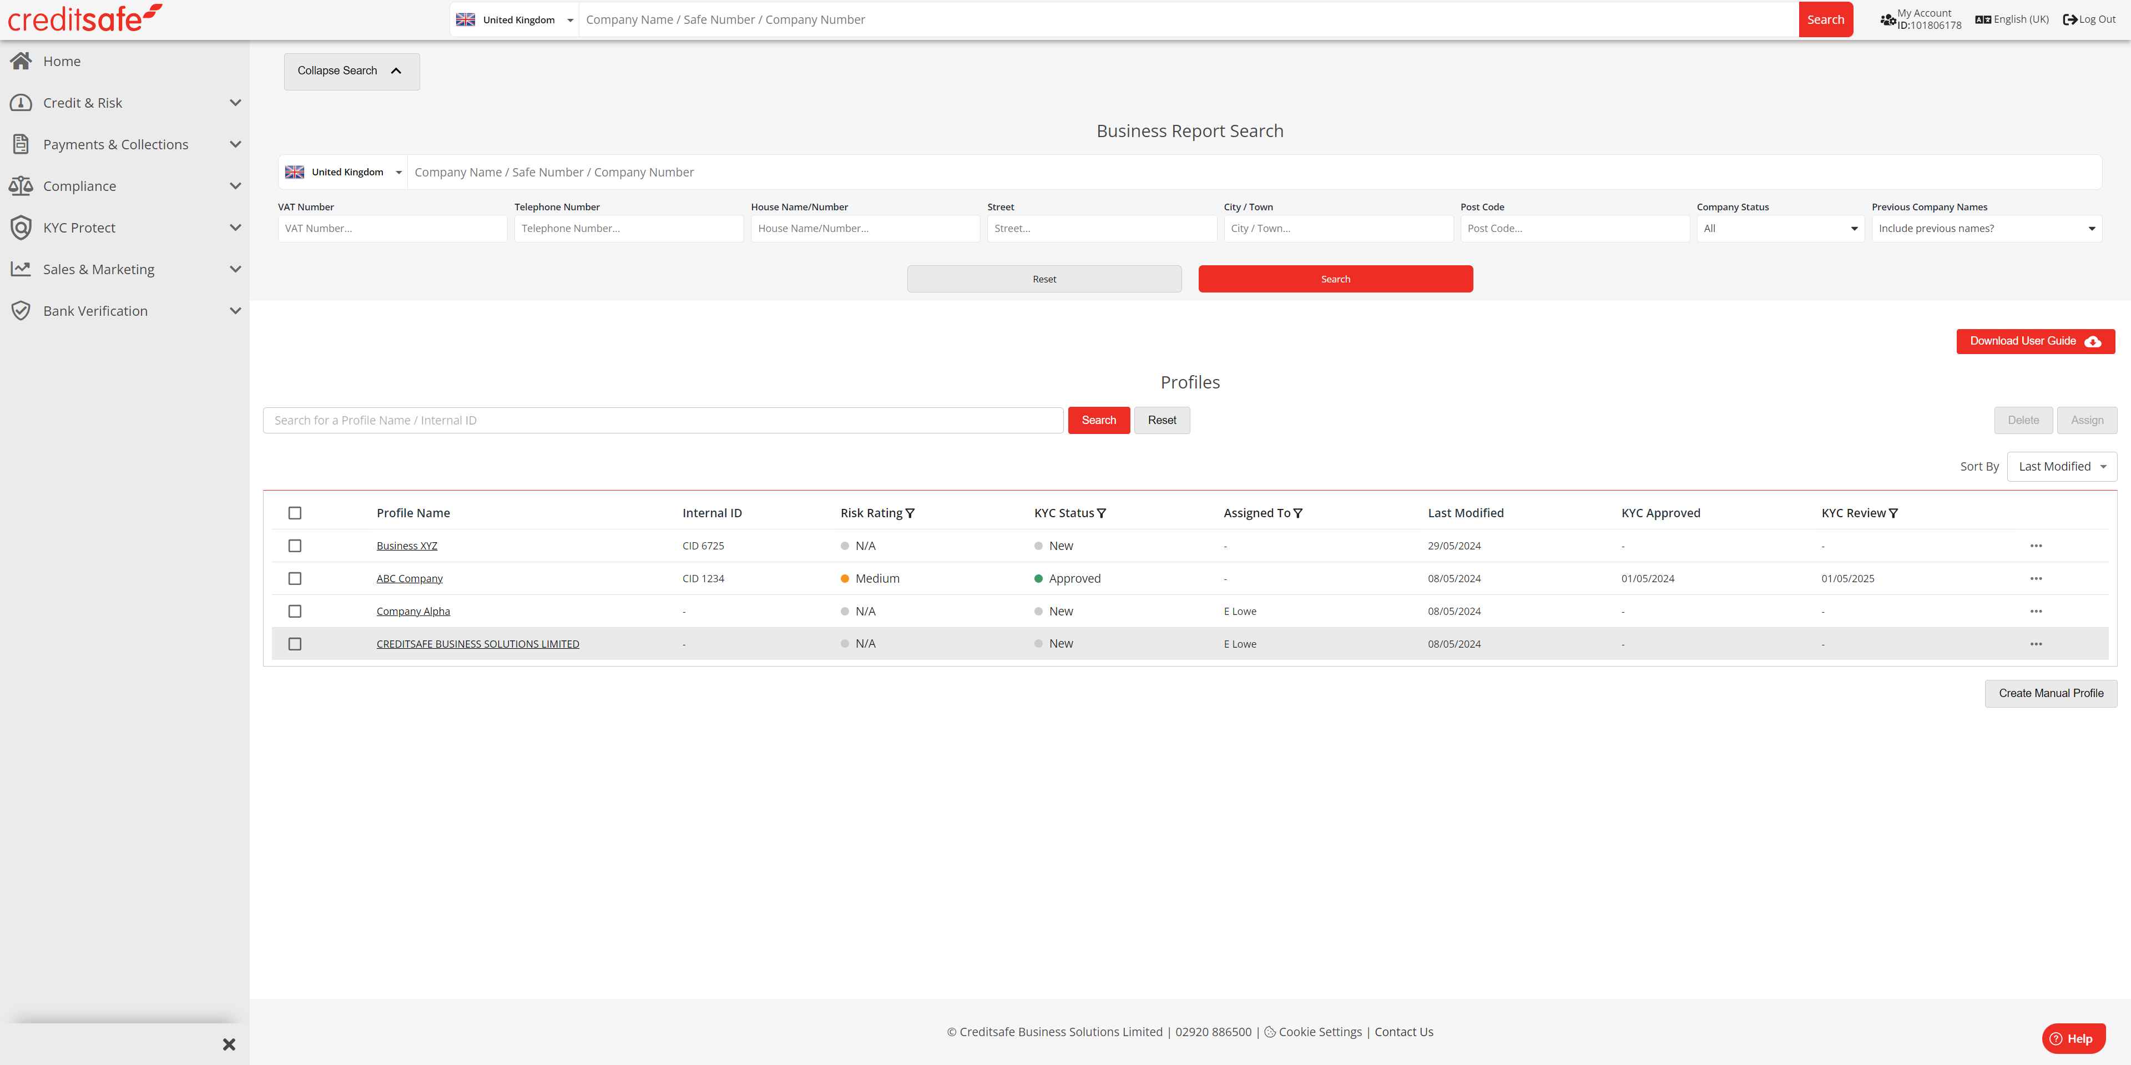Click the VAT Number input field
2131x1065 pixels.
pyautogui.click(x=392, y=229)
